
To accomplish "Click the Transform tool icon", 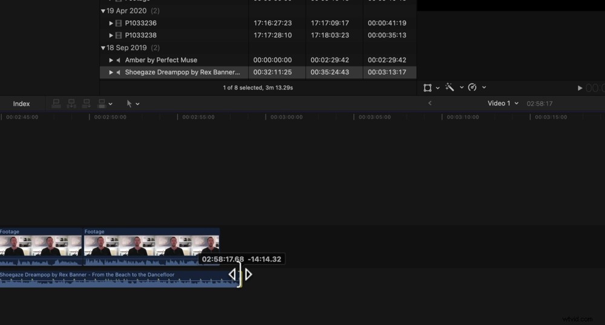I will click(427, 88).
